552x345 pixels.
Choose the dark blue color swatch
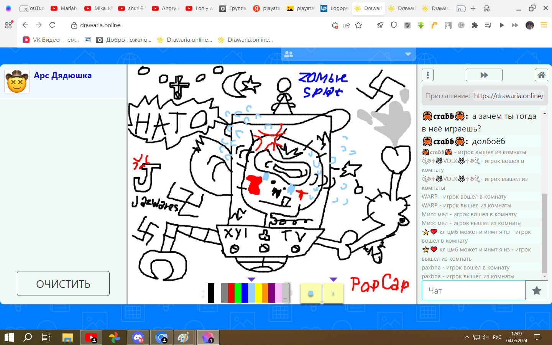[245, 293]
